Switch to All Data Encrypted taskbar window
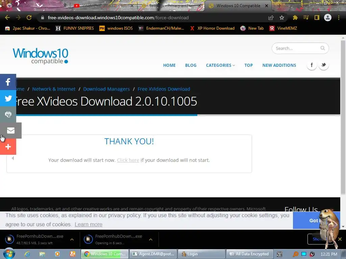This screenshot has height=259, width=346. tap(250, 254)
